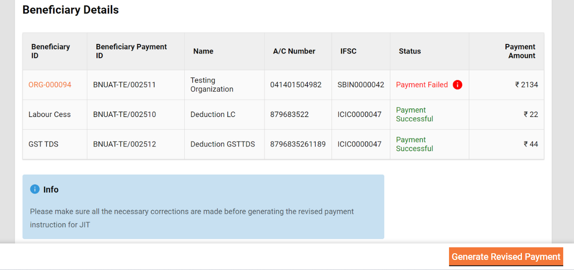Select payment ID BNUAT-TE/002511 cell
The height and width of the screenshot is (270, 574).
(x=124, y=85)
